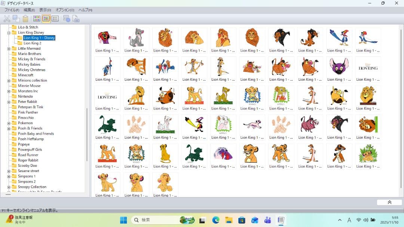Click the Print toolbar icon

coord(76,19)
